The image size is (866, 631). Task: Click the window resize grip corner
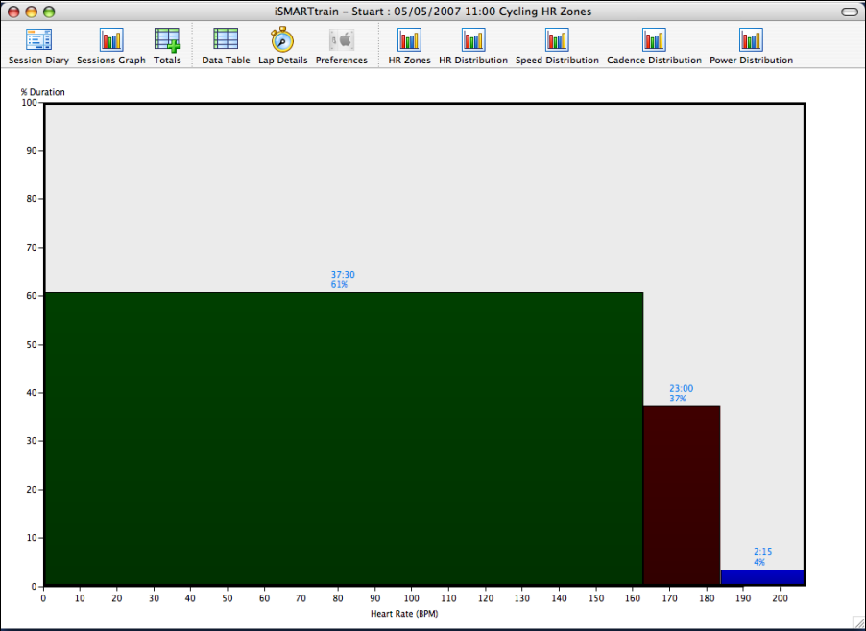coord(859,623)
